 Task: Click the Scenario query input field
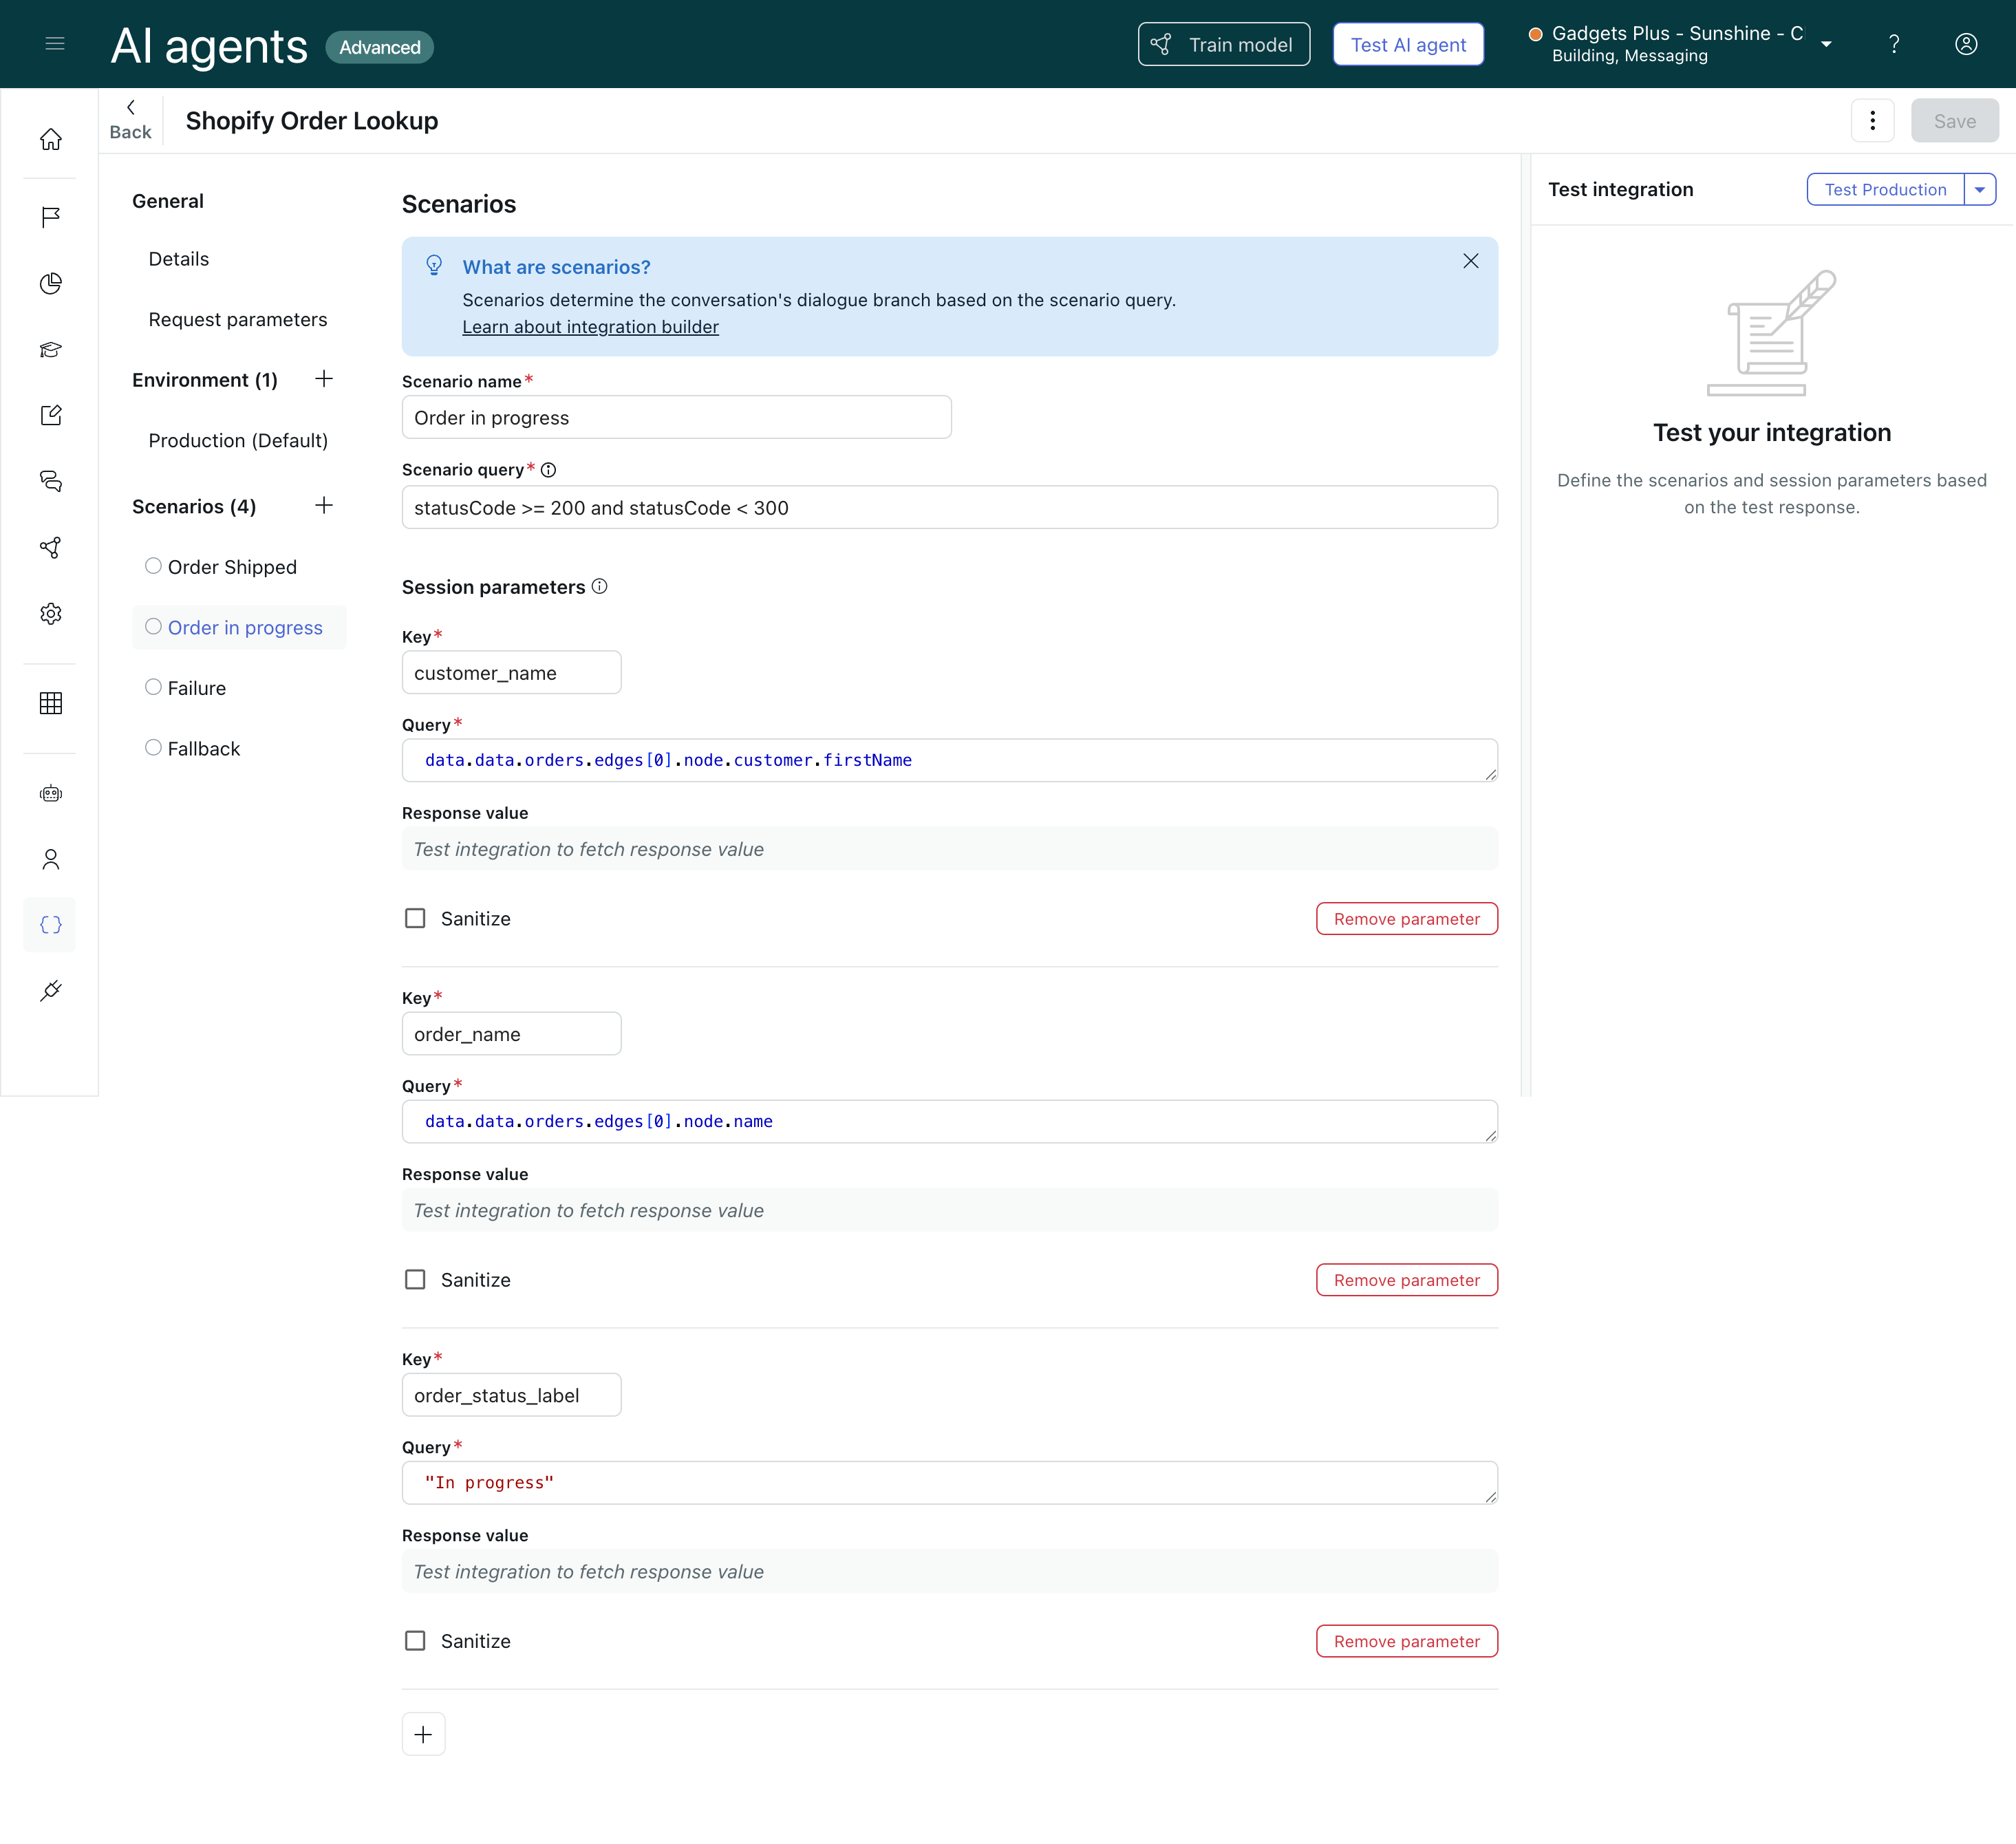click(948, 508)
